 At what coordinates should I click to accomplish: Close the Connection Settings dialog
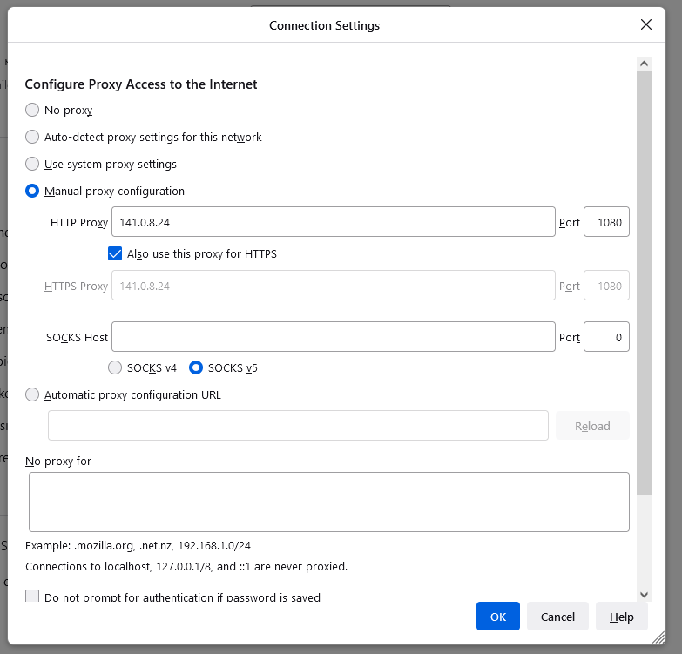pos(646,24)
